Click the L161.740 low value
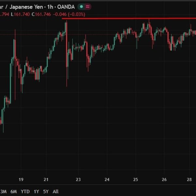Viewport: 196px width, 196px height. pyautogui.click(x=20, y=14)
